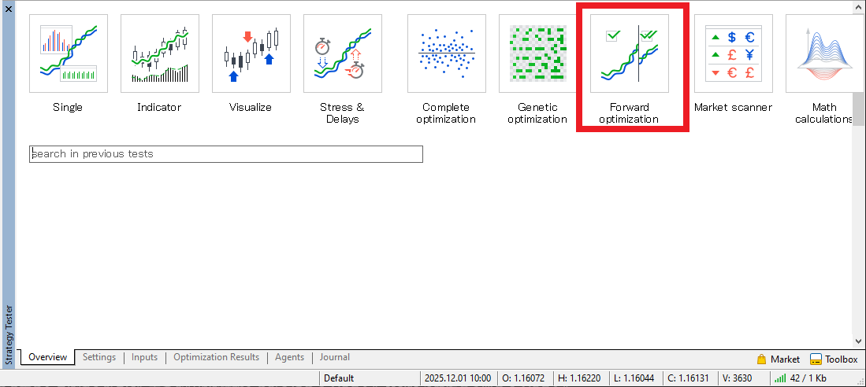866x387 pixels.
Task: Click the 2025.12.01 10:00 status entry
Action: coord(458,378)
